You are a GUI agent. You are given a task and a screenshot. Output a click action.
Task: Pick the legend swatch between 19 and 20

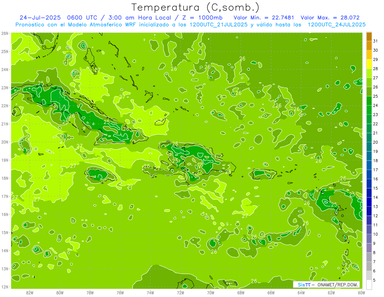point(369,147)
